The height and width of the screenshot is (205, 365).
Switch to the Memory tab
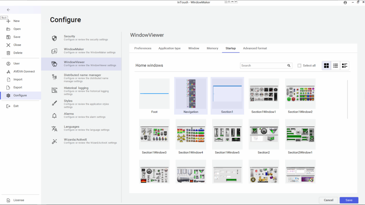pyautogui.click(x=212, y=48)
